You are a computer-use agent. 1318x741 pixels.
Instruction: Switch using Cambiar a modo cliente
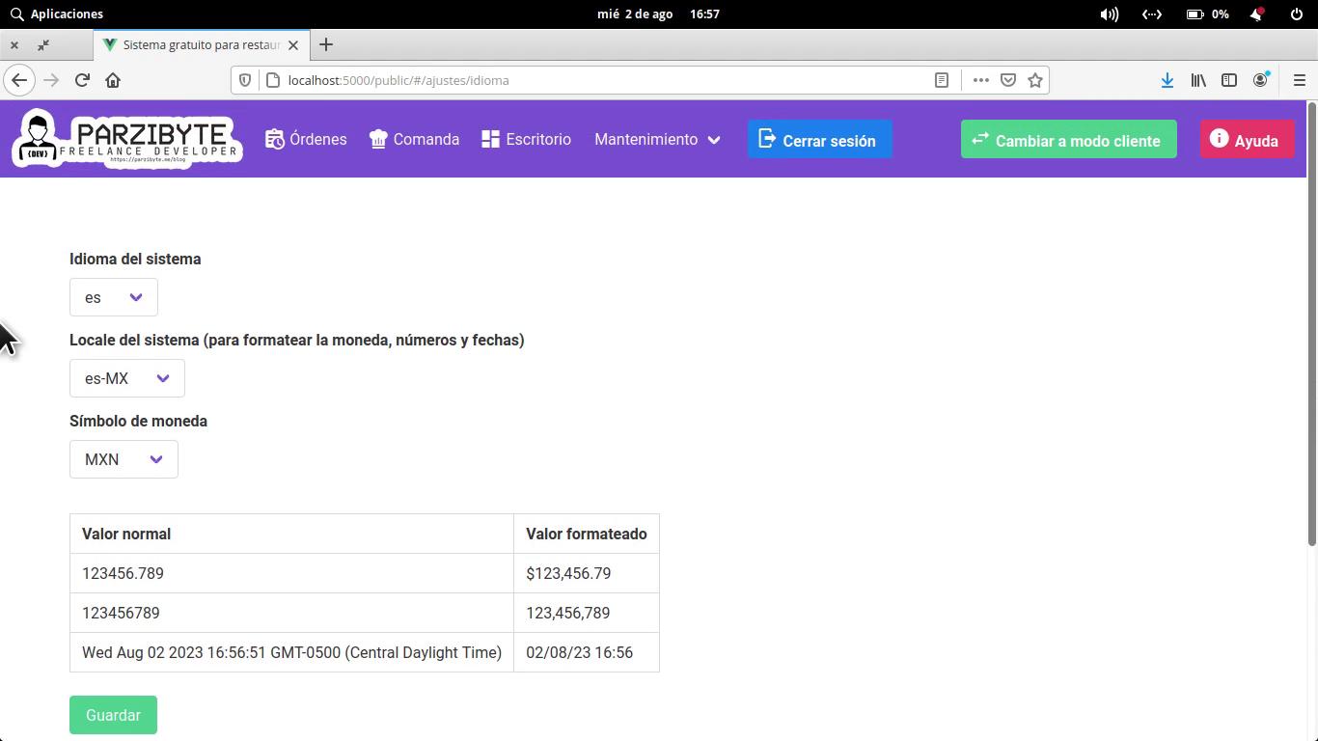[1068, 140]
